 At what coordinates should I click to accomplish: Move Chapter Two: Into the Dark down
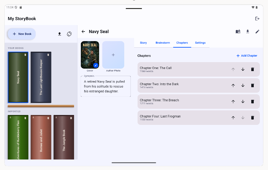(x=243, y=85)
